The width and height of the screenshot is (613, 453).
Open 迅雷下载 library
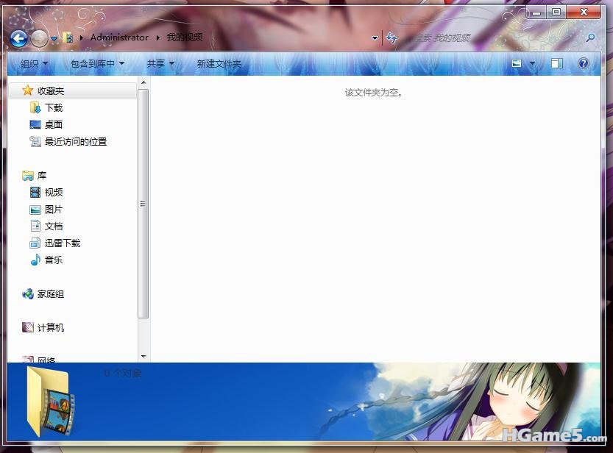click(63, 243)
